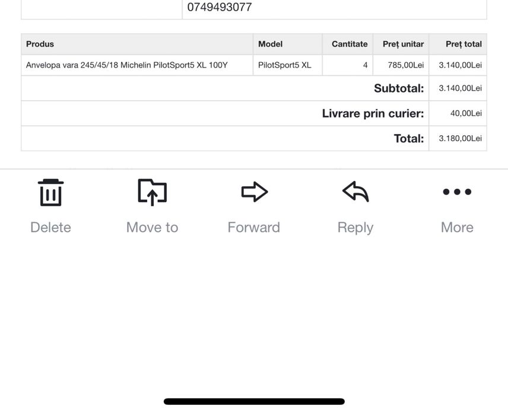Tap the More label
This screenshot has height=415, width=508.
tap(457, 227)
